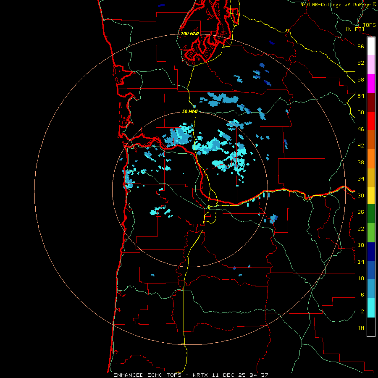Pick the bright orange legend swatch
Image resolution: width=378 pixels, height=378 pixels.
371,159
